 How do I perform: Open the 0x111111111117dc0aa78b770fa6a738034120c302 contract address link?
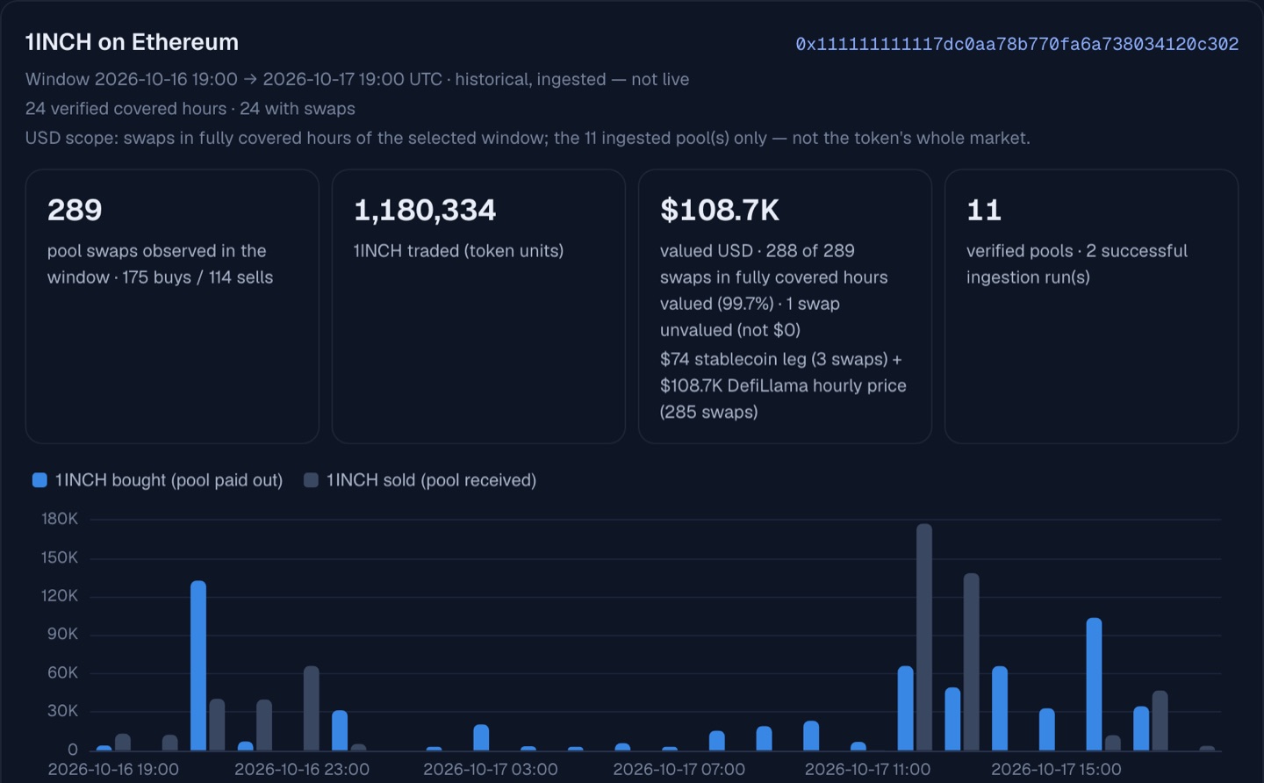pyautogui.click(x=1016, y=44)
